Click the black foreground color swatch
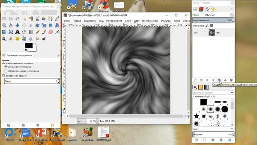257x145 pixels. point(29,46)
